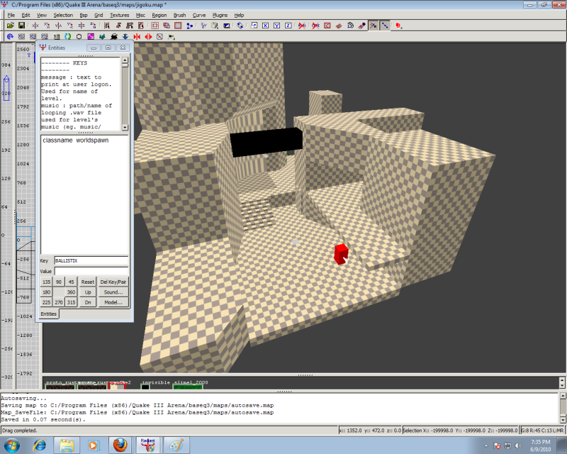Open Firefox from the taskbar
Image resolution: width=567 pixels, height=454 pixels.
click(x=120, y=445)
